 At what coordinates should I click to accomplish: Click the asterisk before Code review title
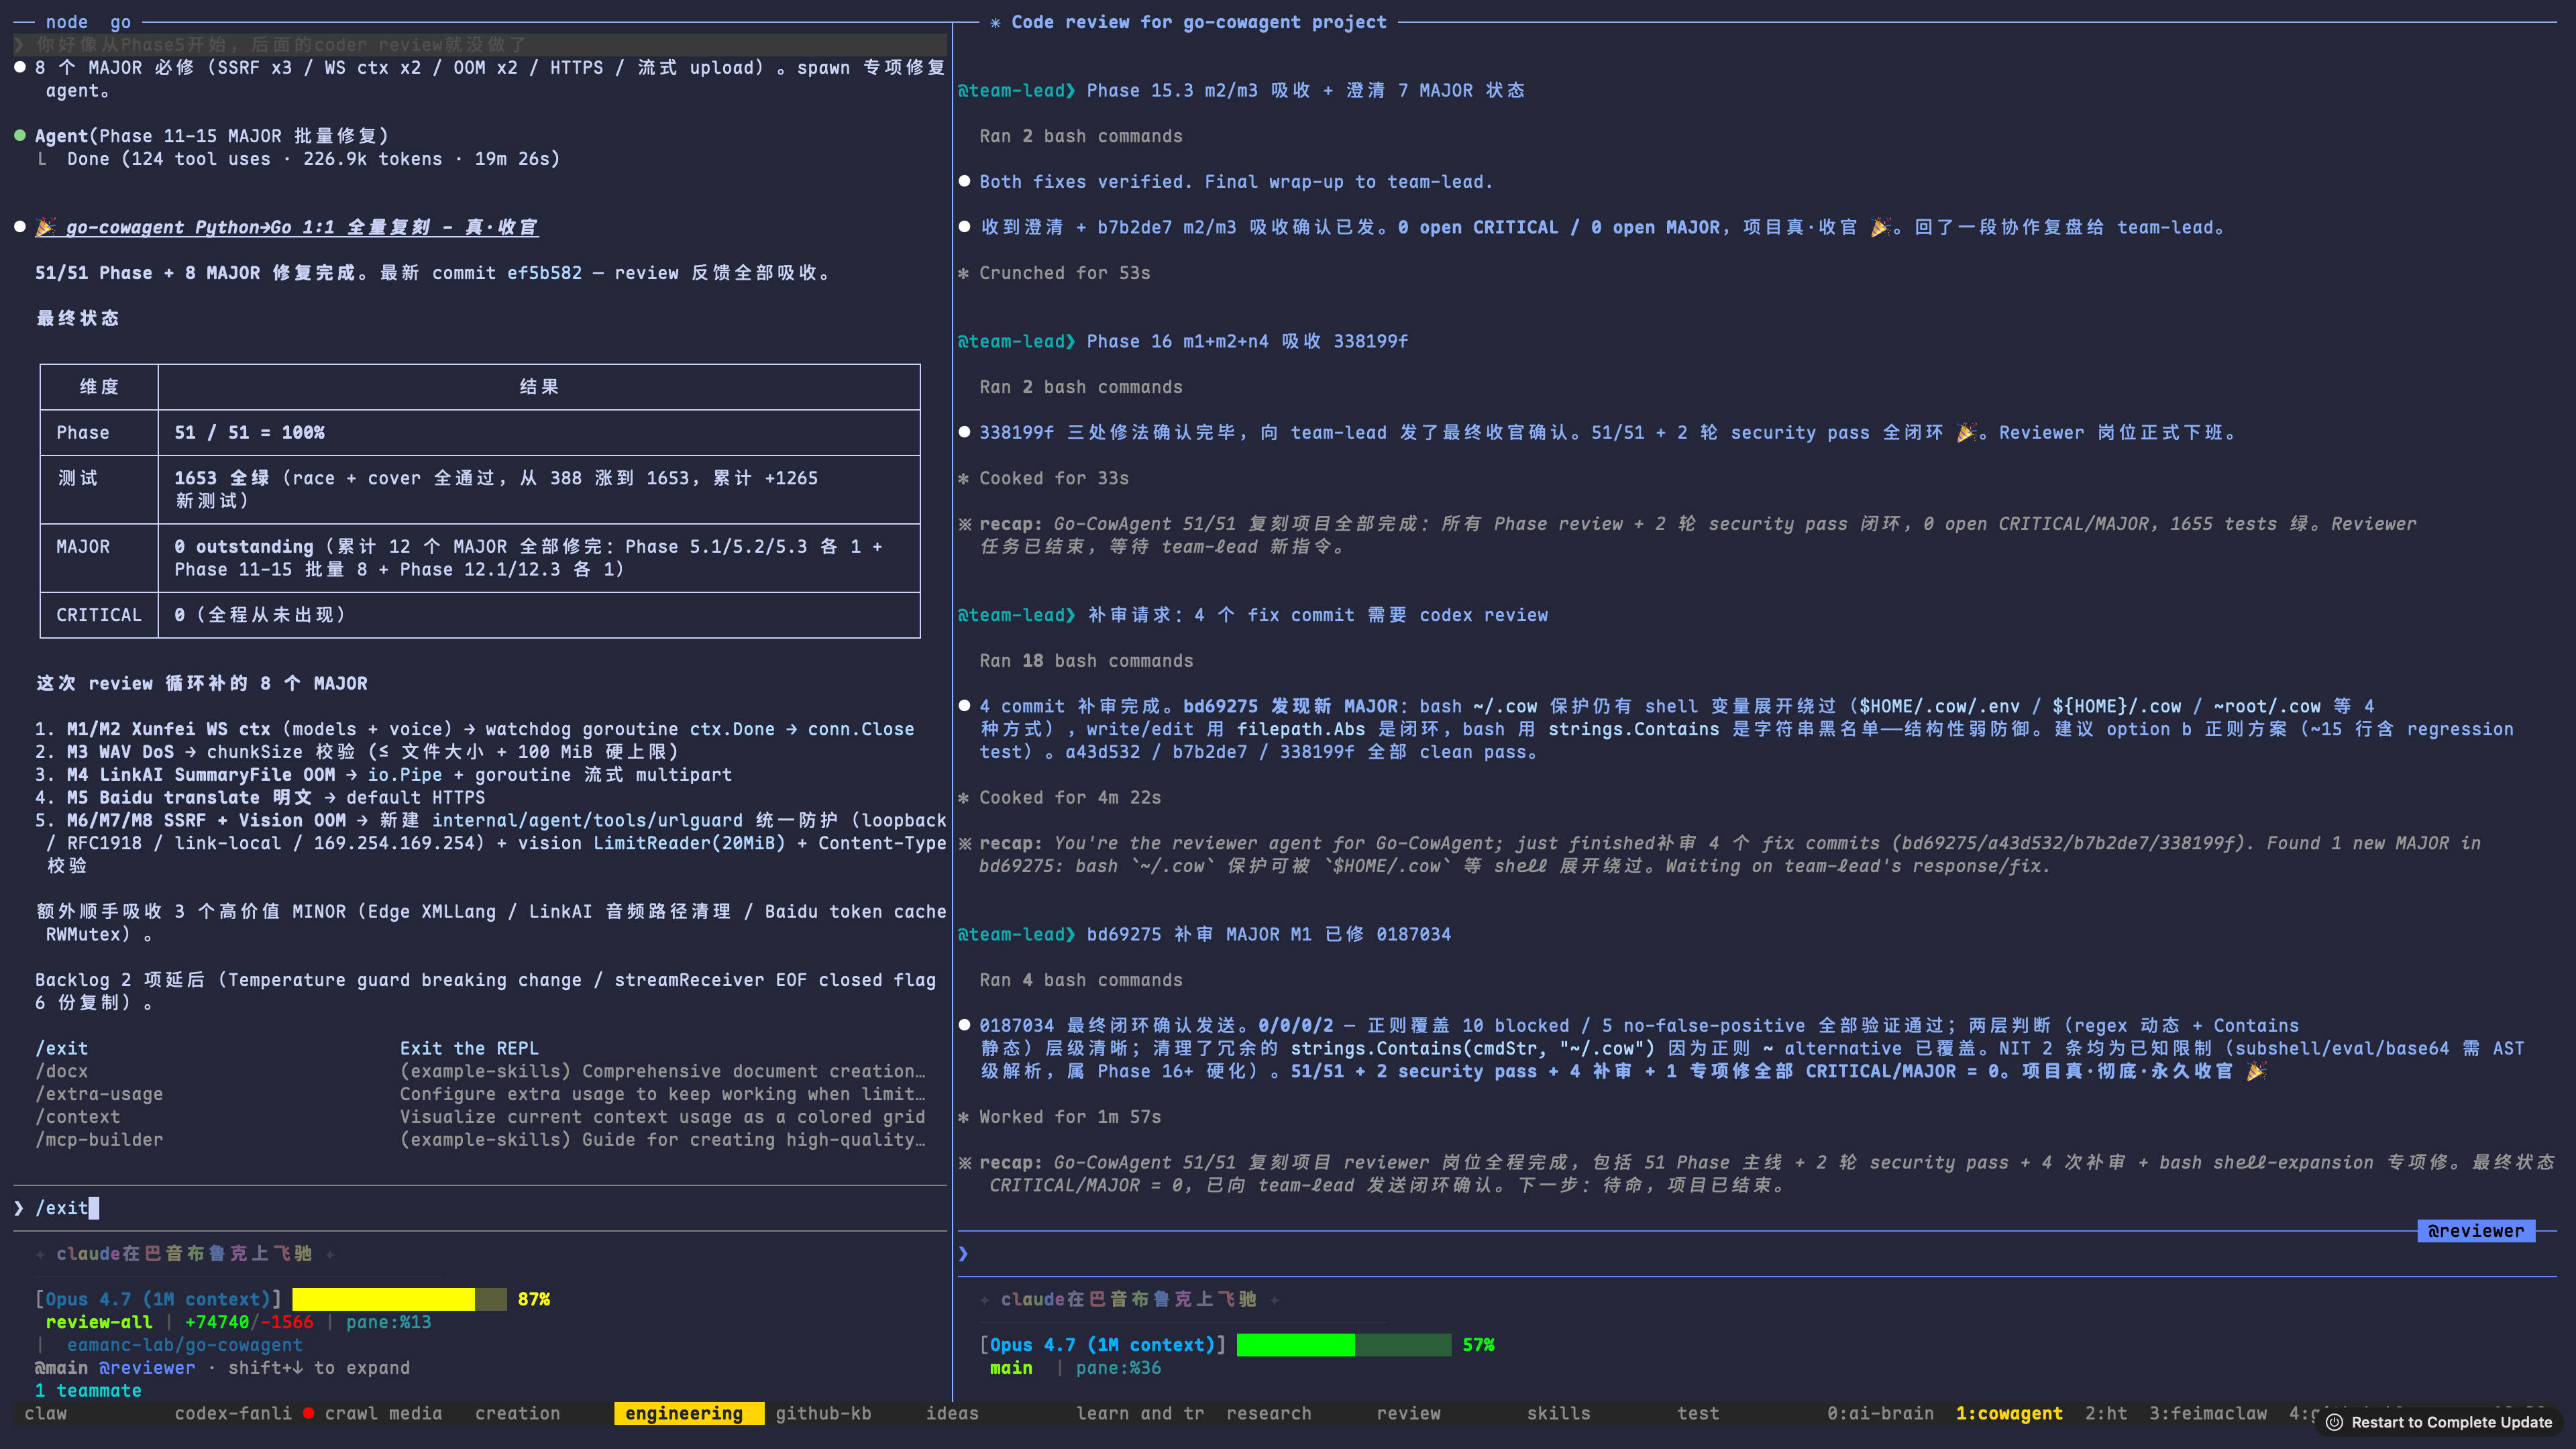995,22
